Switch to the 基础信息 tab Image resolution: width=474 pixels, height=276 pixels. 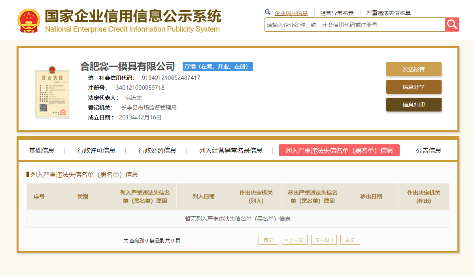tap(42, 150)
